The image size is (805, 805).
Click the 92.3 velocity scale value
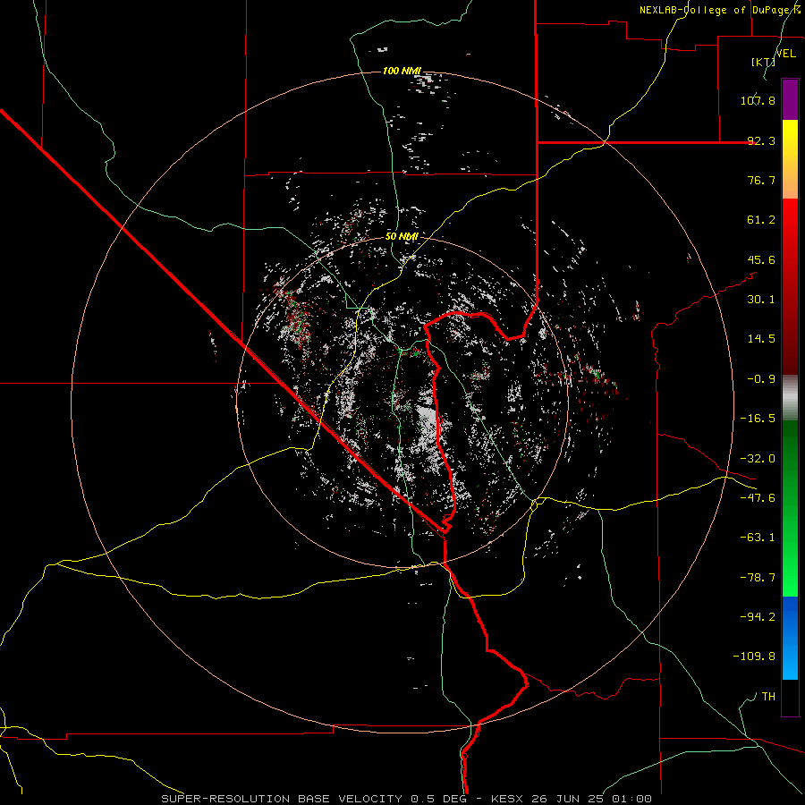[x=761, y=140]
